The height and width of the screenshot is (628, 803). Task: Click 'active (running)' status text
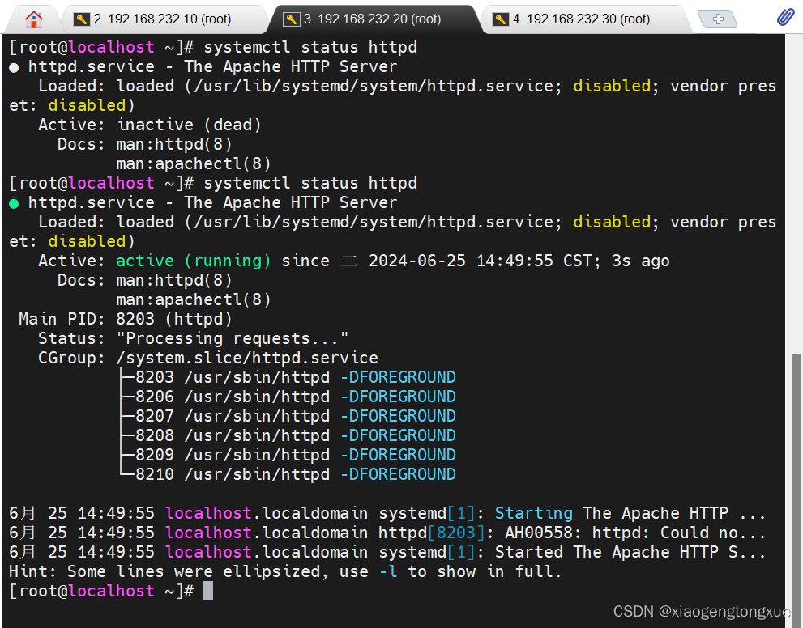pyautogui.click(x=193, y=261)
